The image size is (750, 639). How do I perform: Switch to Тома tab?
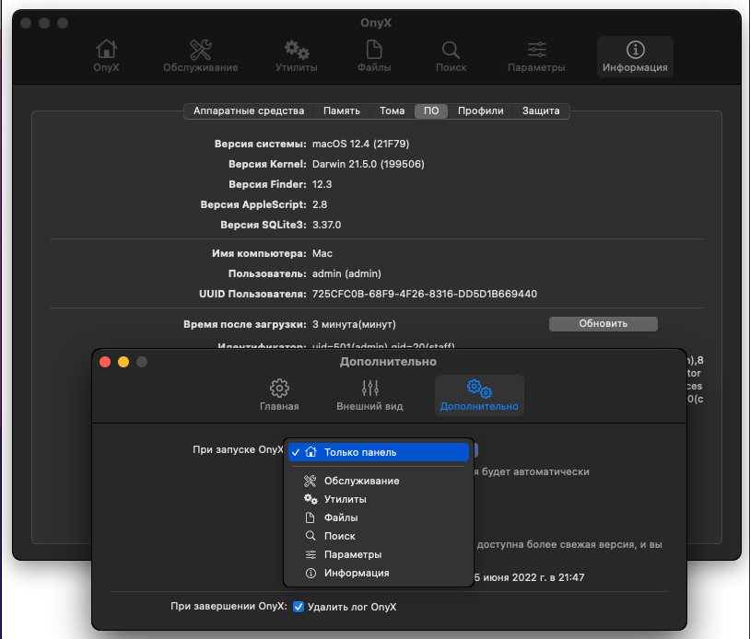point(393,110)
